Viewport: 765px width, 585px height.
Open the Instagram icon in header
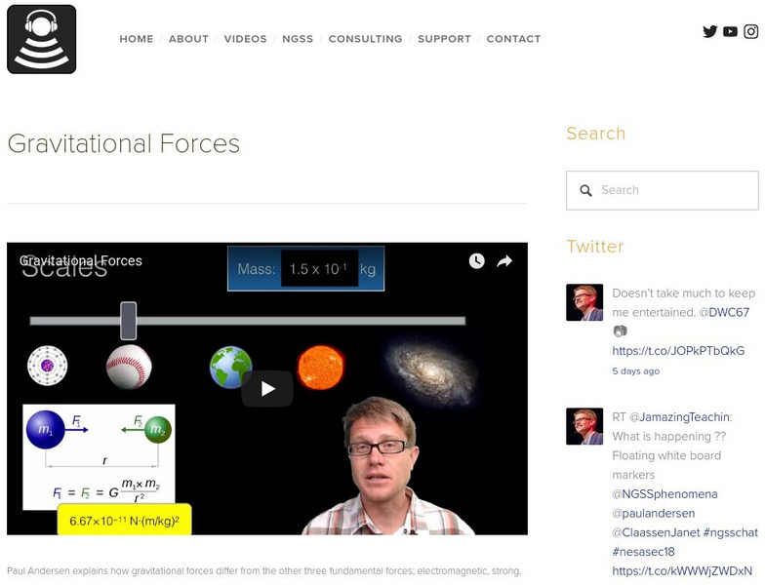[x=751, y=31]
